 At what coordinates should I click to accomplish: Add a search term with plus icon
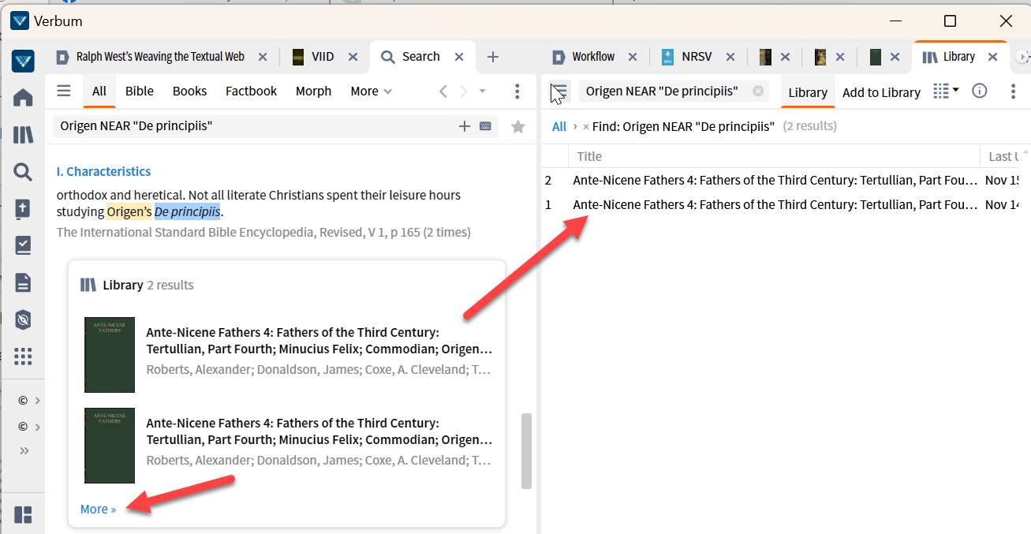(x=465, y=126)
